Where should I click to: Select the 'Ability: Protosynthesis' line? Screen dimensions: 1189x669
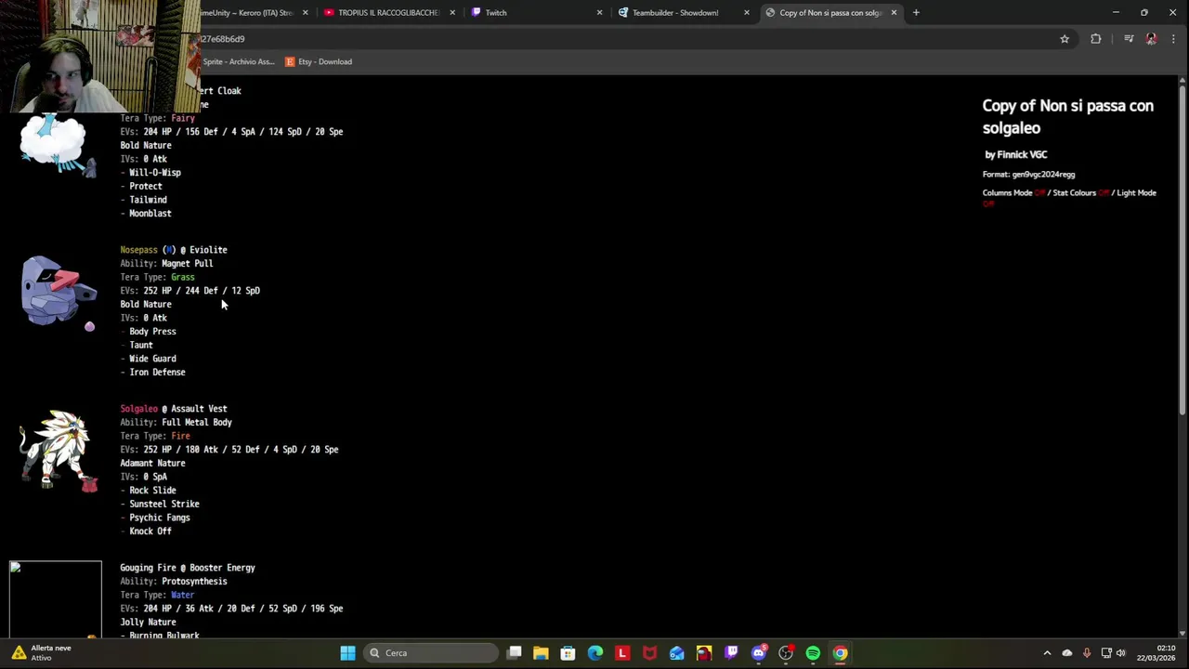point(173,582)
